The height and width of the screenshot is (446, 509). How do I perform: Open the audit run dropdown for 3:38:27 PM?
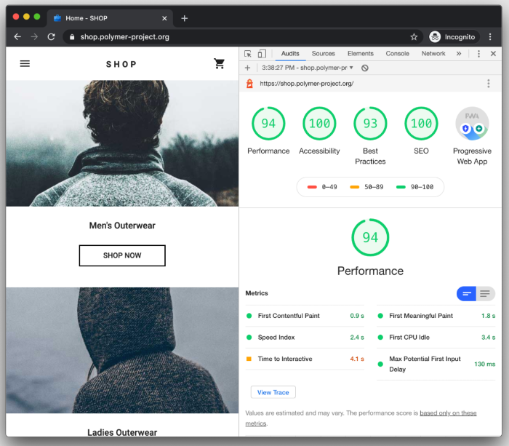[x=308, y=68]
